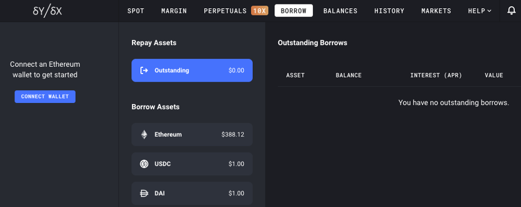This screenshot has height=207, width=521.
Task: Open the Spot trading tab
Action: [x=136, y=11]
